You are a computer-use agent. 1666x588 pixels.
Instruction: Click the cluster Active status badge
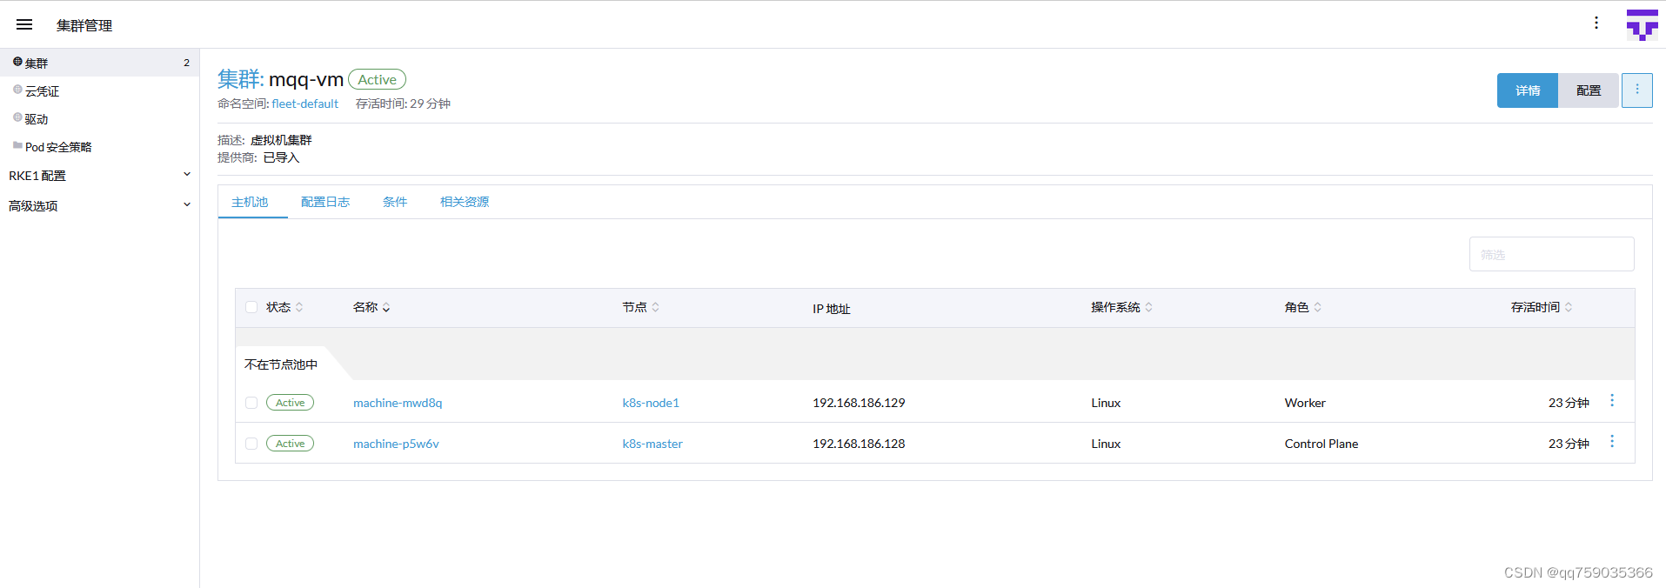[x=377, y=79]
